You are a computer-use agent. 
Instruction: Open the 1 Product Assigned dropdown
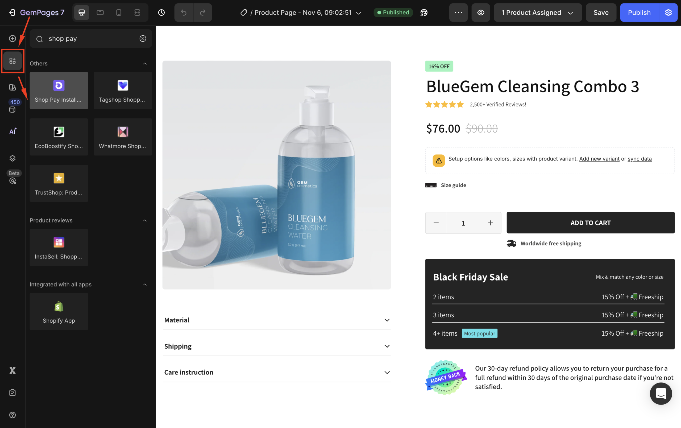(x=537, y=13)
